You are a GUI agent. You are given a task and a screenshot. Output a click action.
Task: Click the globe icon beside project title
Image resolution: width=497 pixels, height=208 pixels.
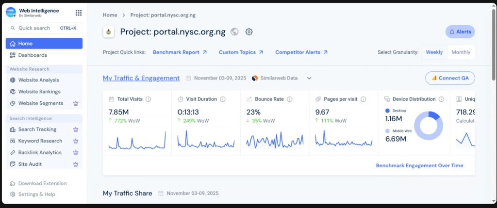[x=234, y=32]
